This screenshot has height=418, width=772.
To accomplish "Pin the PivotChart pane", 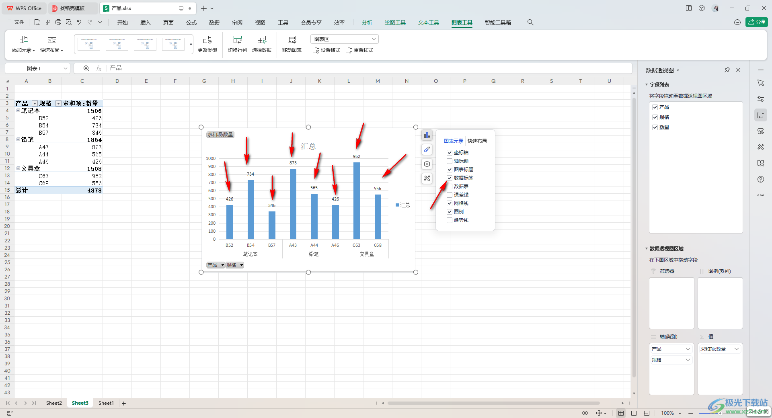I will pyautogui.click(x=727, y=70).
